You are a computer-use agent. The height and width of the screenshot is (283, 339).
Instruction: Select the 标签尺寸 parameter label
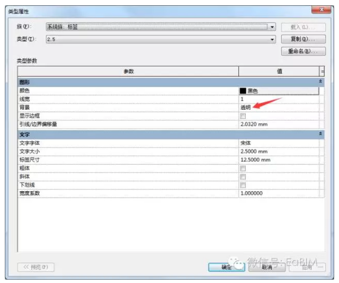click(30, 160)
